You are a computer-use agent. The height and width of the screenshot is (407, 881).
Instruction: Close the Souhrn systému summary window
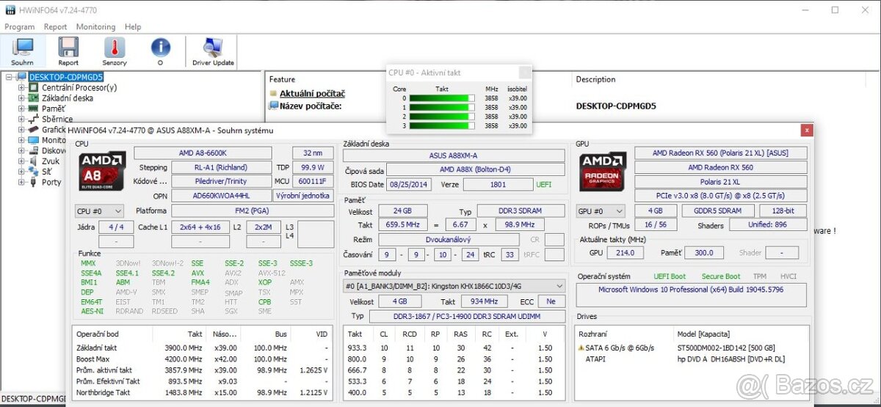(x=807, y=130)
